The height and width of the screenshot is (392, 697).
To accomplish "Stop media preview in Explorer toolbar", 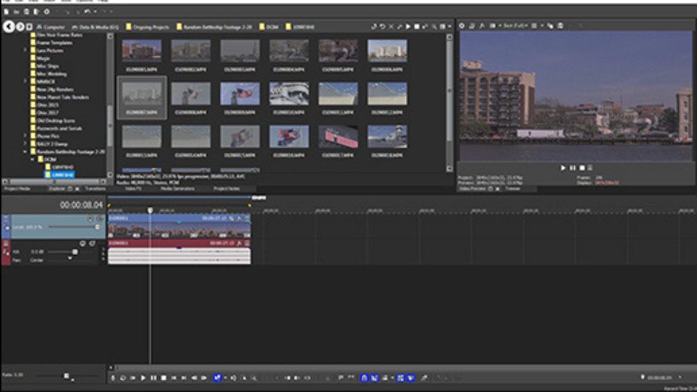I will [416, 27].
